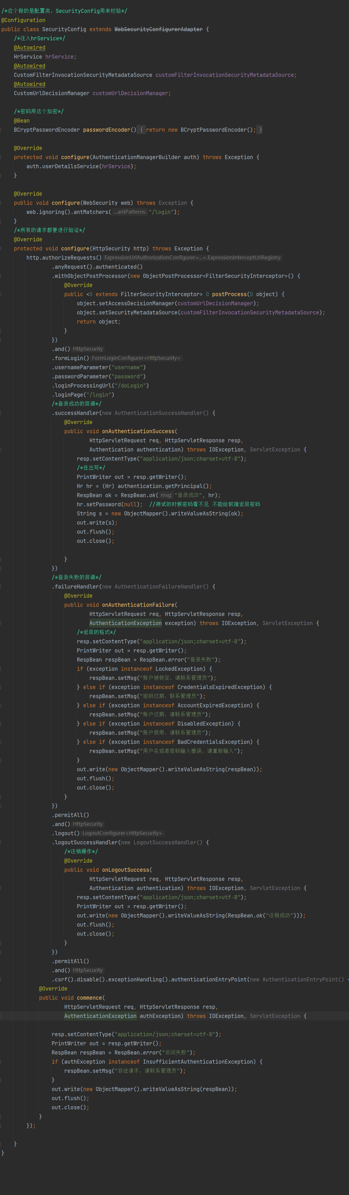Select the postProcess method name
The image size is (349, 1195).
click(x=229, y=294)
